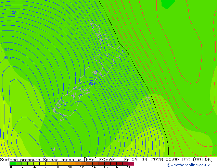Select the orange 10–11 legend swatch

(72, 164)
